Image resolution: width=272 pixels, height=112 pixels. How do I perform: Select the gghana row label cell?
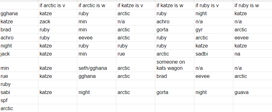pyautogui.click(x=19, y=13)
